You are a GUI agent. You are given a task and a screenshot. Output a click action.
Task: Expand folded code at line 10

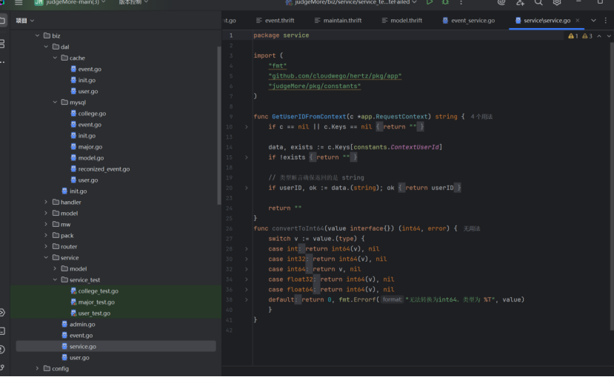pyautogui.click(x=247, y=126)
